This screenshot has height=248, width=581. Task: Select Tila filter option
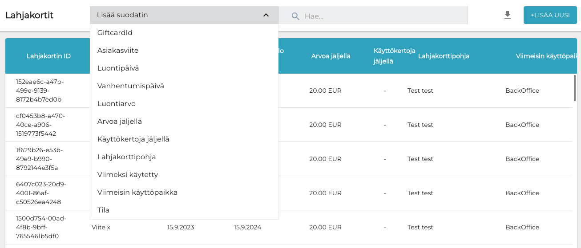(x=103, y=210)
